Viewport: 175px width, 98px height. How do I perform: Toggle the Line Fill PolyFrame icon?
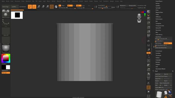148,78
